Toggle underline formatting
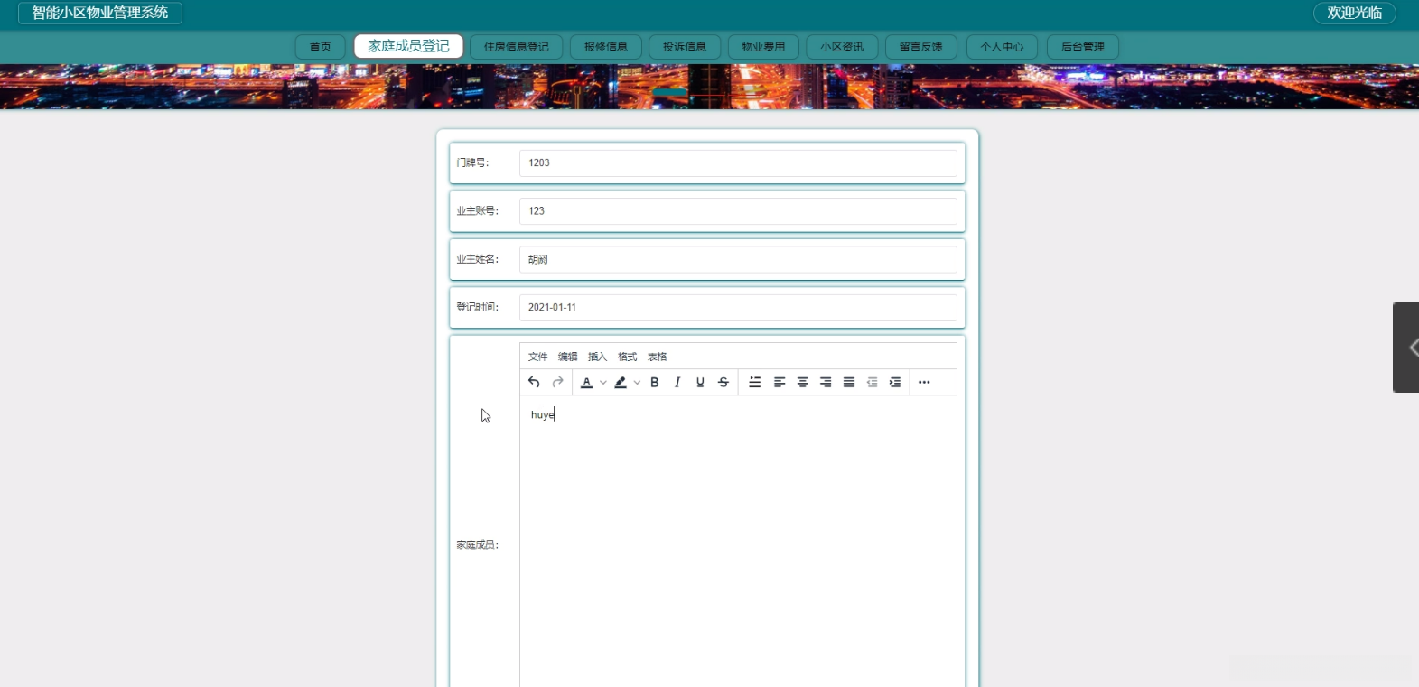 [700, 382]
